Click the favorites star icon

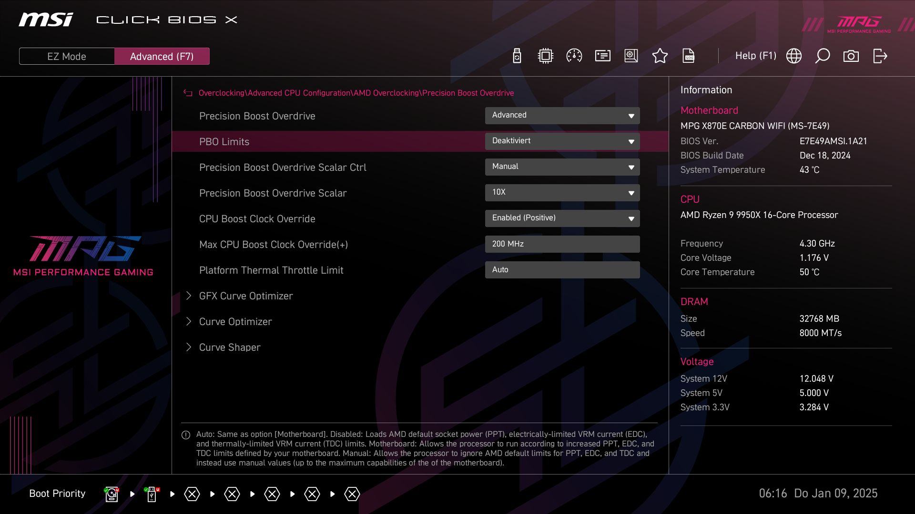(x=660, y=56)
